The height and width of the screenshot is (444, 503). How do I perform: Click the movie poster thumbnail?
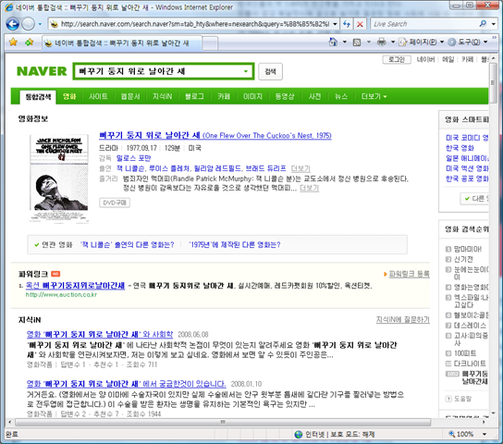coord(59,179)
